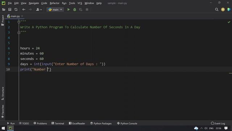This screenshot has height=131, width=232.
Task: Open the Problems tool window
Action: 40,123
